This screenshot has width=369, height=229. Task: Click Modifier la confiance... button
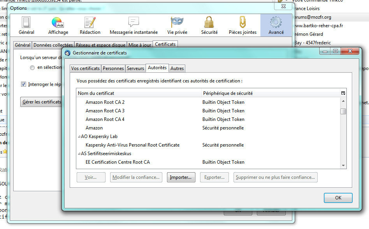pyautogui.click(x=136, y=177)
